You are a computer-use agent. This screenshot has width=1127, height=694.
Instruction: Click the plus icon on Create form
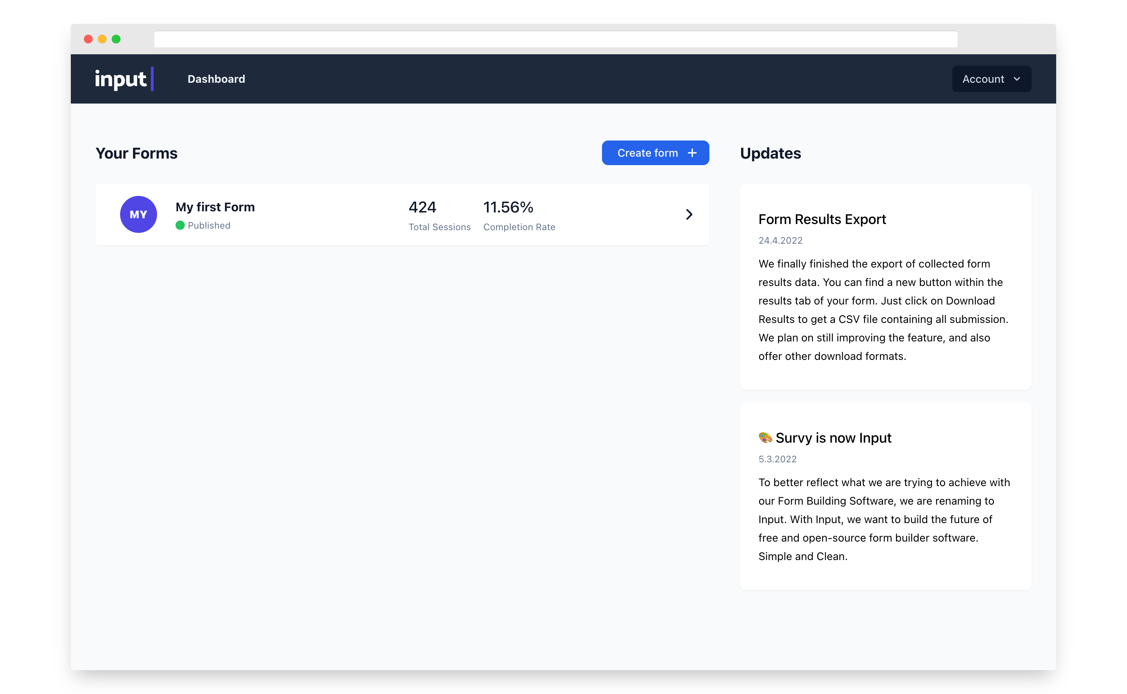pyautogui.click(x=692, y=153)
